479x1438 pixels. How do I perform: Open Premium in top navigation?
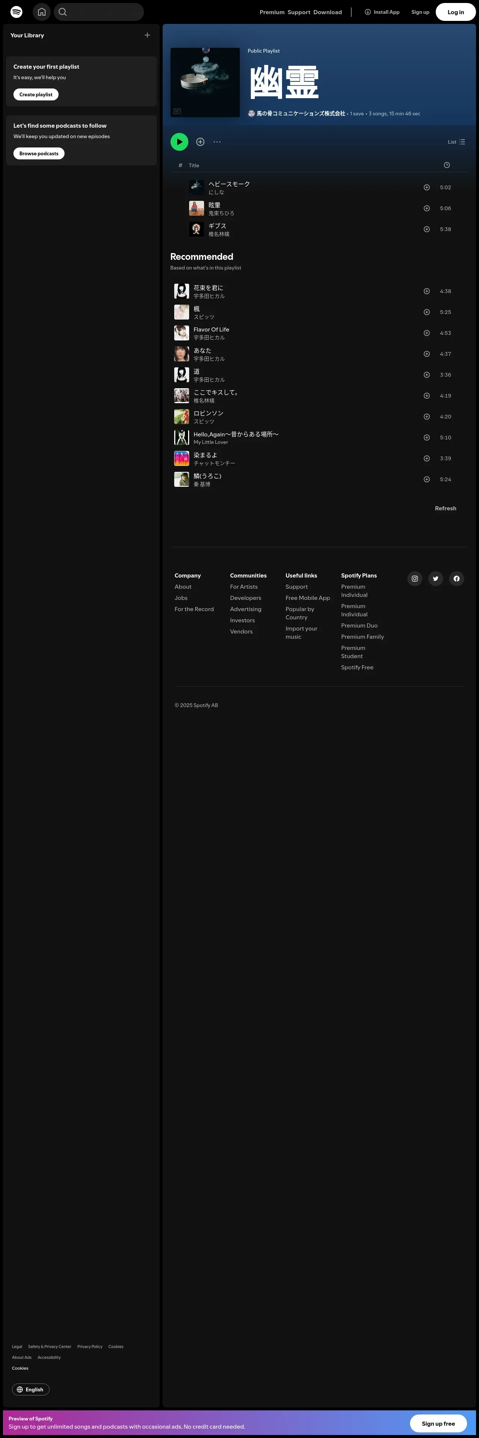point(272,12)
